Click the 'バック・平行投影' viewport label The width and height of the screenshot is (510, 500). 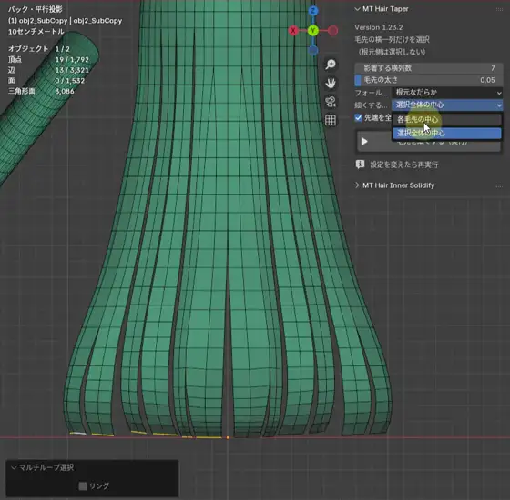[36, 9]
